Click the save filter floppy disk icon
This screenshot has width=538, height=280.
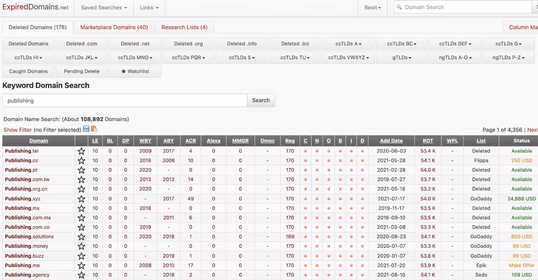point(86,129)
